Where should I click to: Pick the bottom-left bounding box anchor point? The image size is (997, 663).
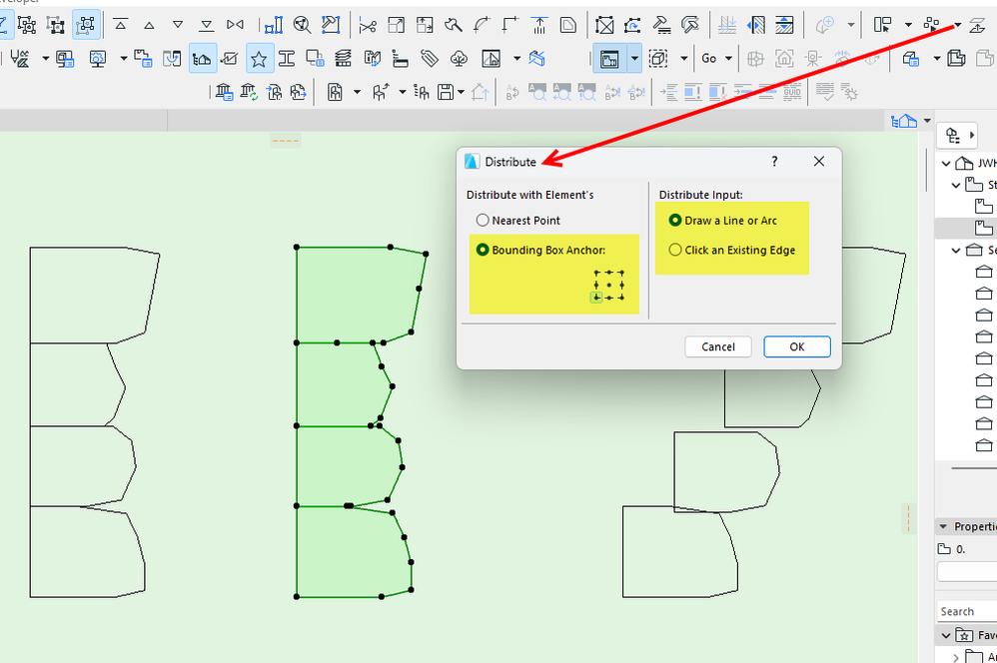[596, 298]
